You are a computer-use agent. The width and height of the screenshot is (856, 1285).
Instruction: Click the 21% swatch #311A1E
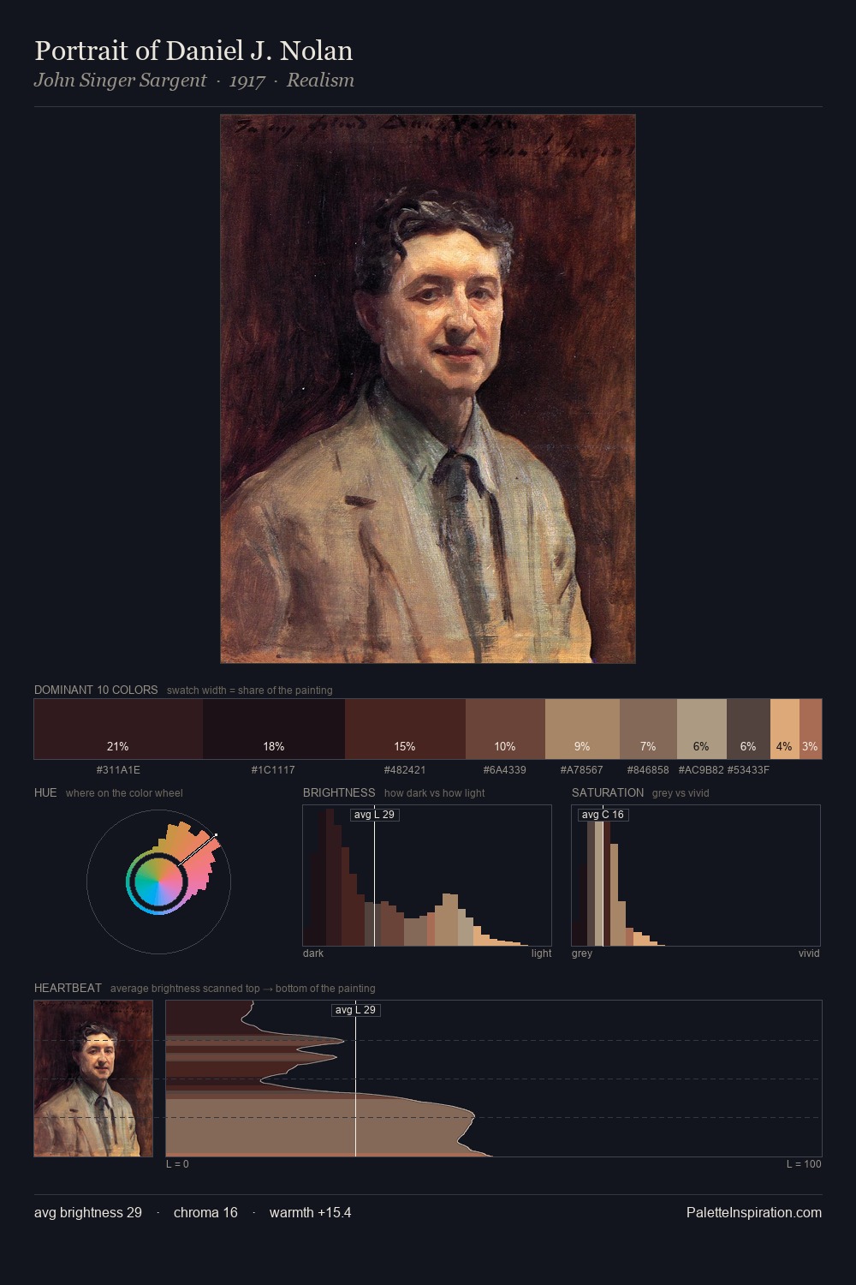click(118, 729)
